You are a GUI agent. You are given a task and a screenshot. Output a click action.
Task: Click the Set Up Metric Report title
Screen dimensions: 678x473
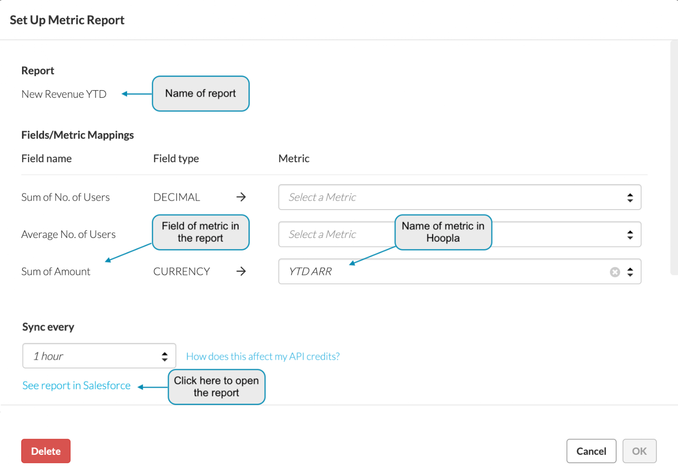67,20
